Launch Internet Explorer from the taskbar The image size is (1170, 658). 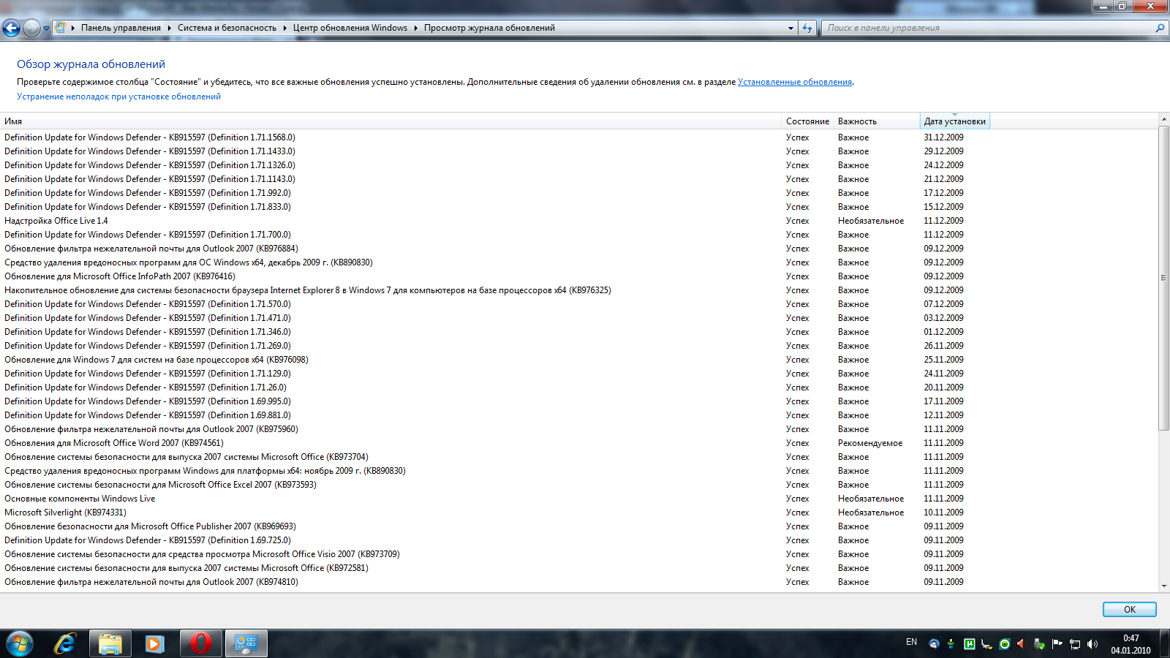(x=65, y=643)
